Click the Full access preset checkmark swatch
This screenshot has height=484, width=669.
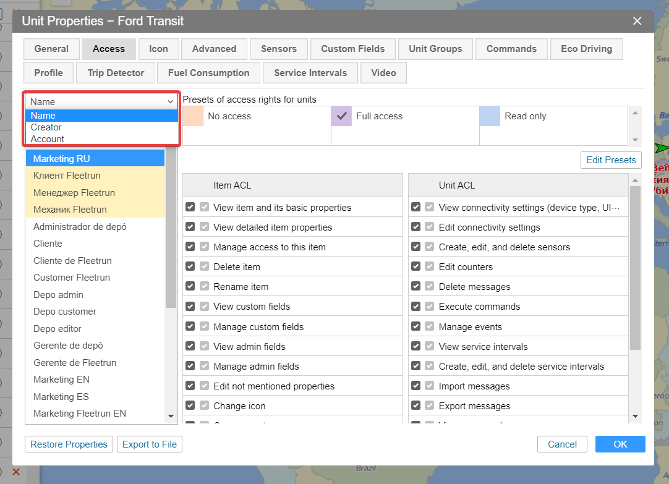click(x=341, y=116)
